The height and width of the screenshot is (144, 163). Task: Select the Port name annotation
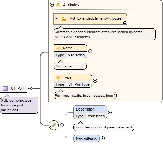(x=70, y=66)
